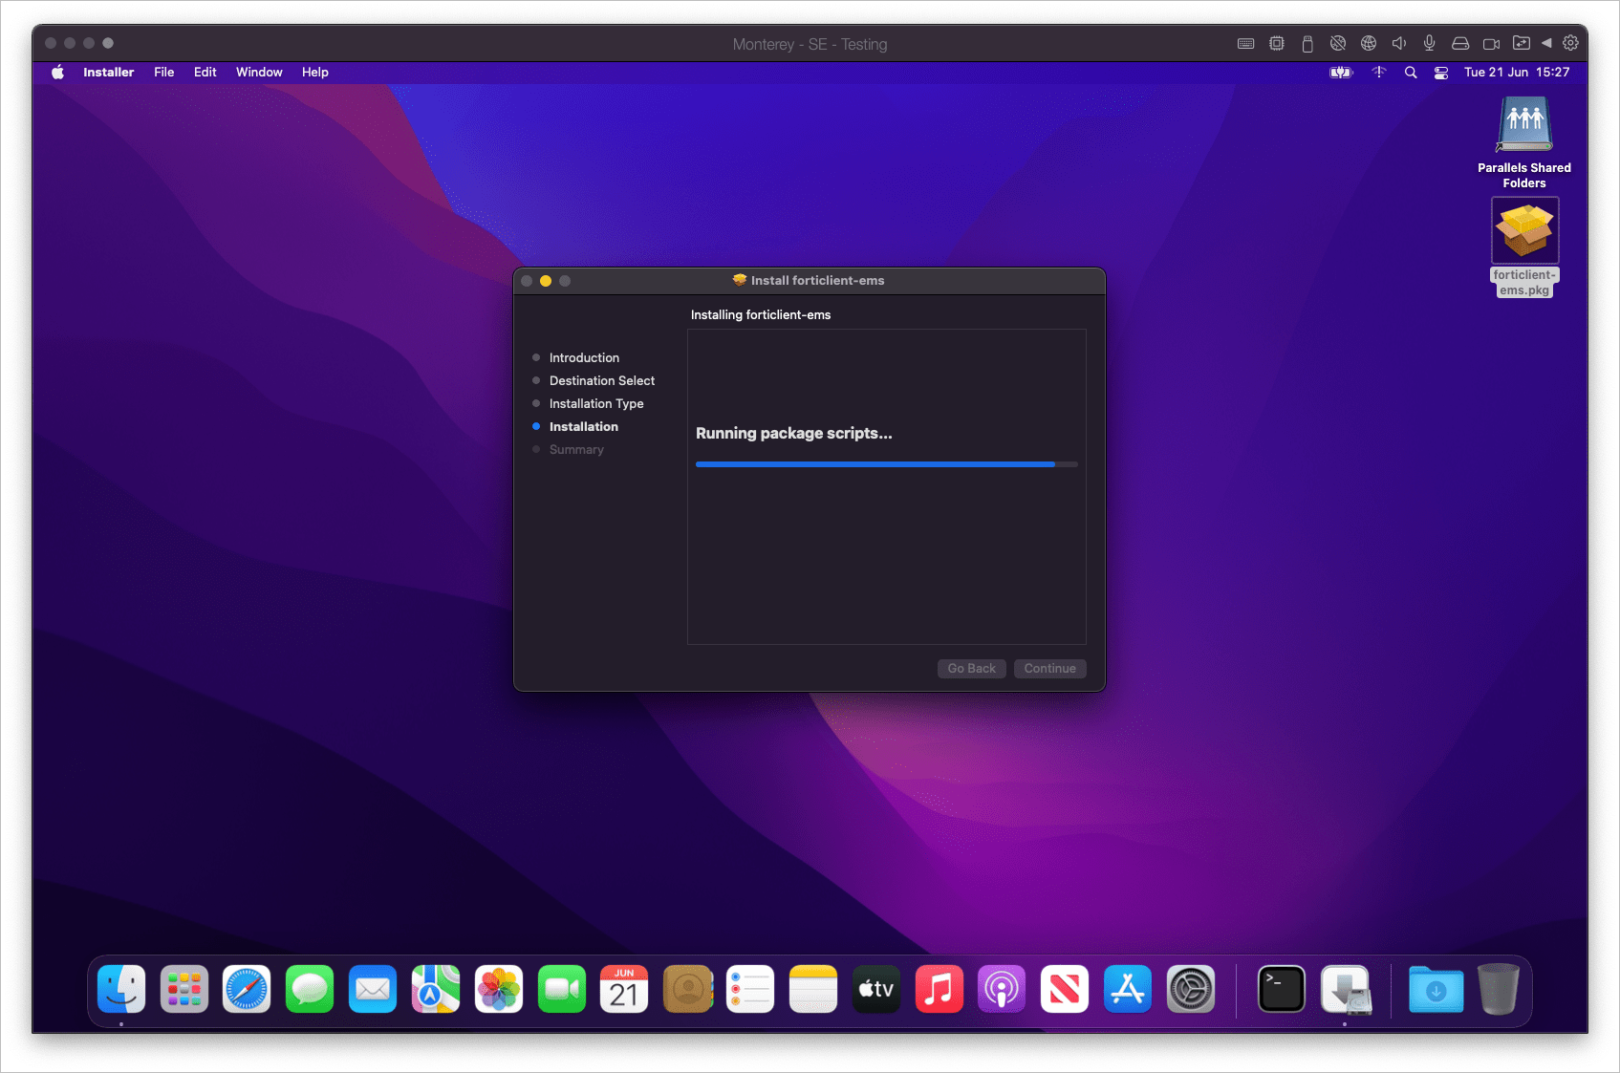Launch Safari from the Dock
Image resolution: width=1620 pixels, height=1073 pixels.
pos(247,989)
